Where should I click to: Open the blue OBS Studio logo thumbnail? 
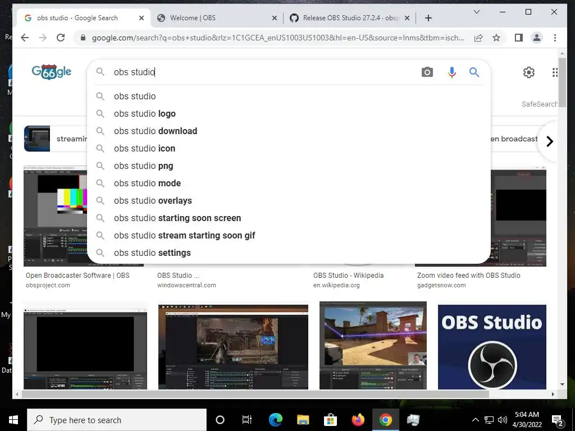(492, 347)
